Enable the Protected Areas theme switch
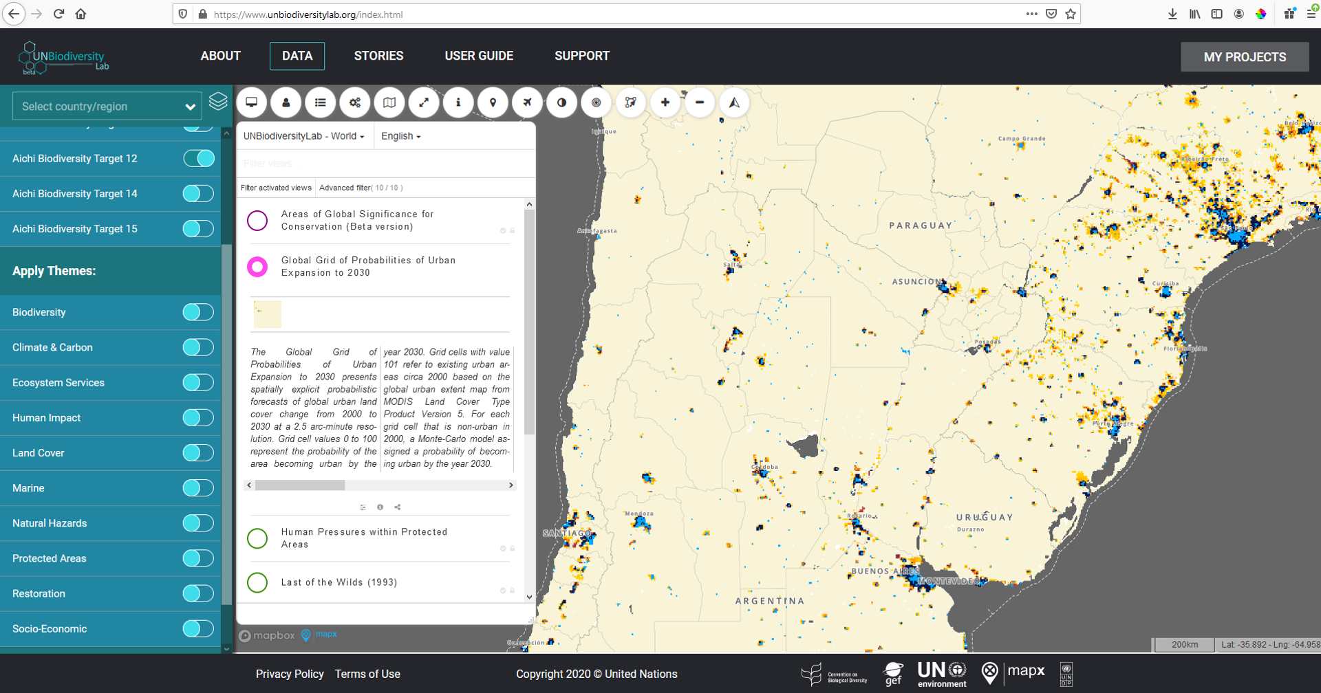Image resolution: width=1321 pixels, height=693 pixels. [x=198, y=558]
